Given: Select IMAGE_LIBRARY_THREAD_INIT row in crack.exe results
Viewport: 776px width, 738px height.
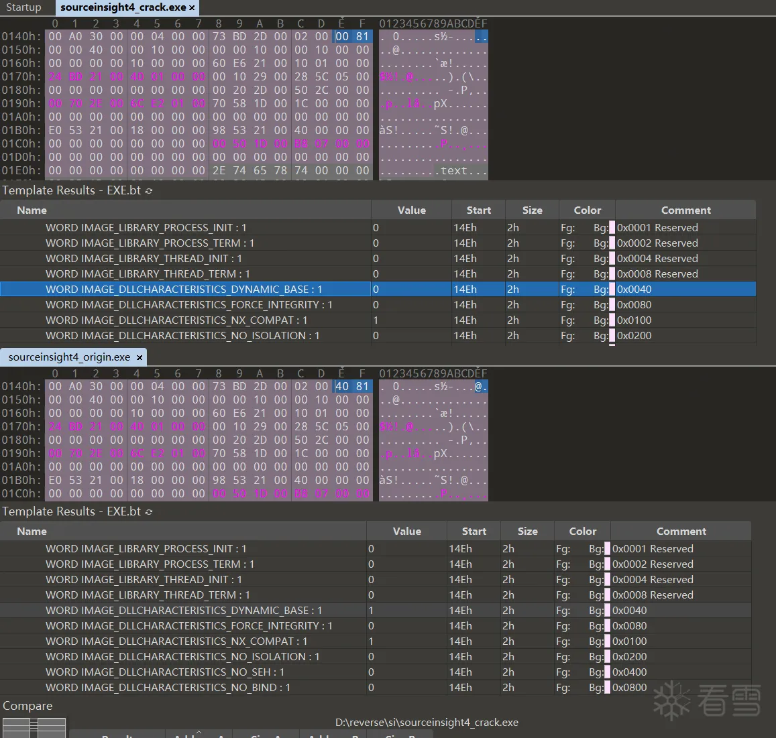Looking at the screenshot, I should pos(378,258).
